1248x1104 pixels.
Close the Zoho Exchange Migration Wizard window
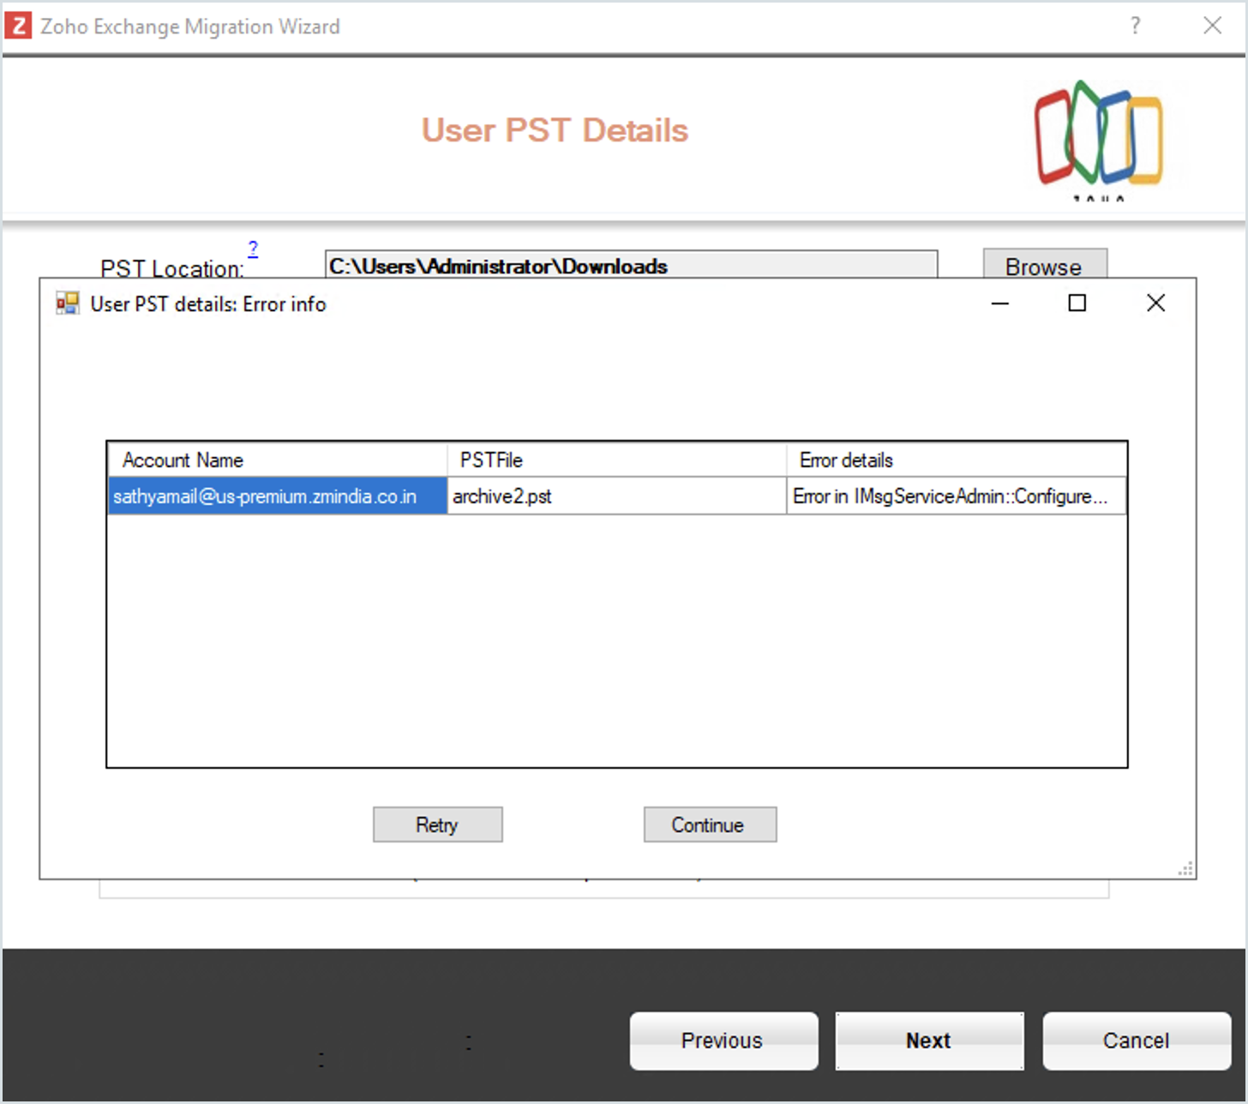[1212, 26]
